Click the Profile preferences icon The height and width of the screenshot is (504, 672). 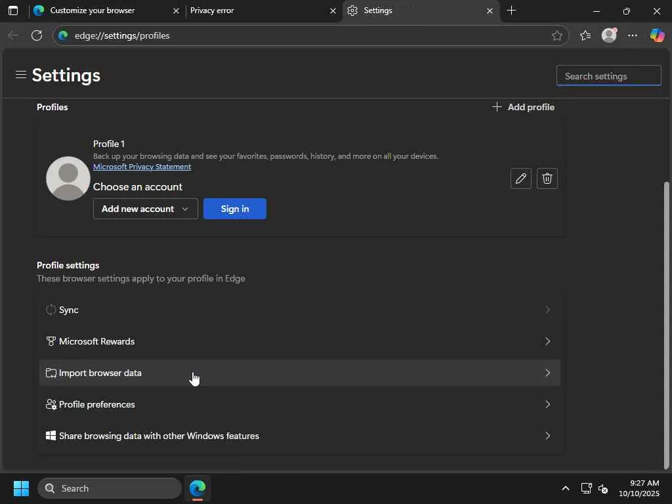click(51, 404)
